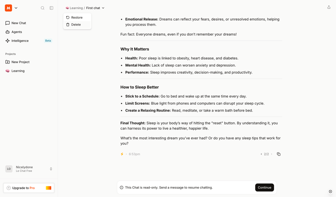336x197 pixels.
Task: Start a New Chat
Action: point(18,23)
